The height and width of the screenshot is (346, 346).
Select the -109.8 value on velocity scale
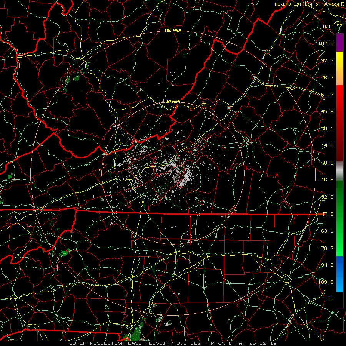[324, 282]
